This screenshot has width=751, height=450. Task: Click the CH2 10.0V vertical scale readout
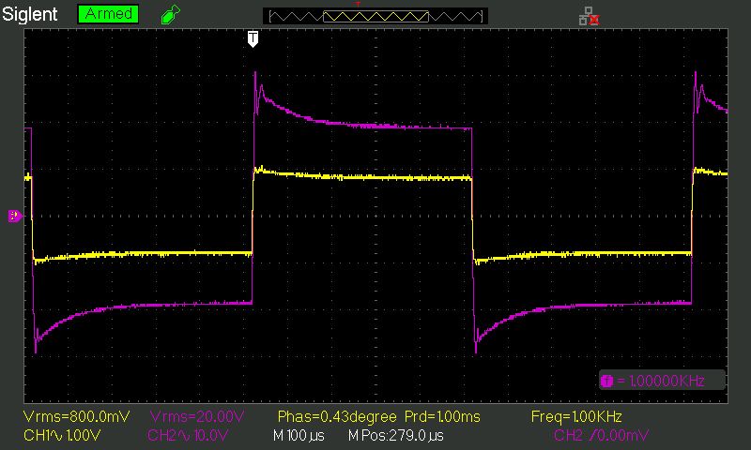(x=188, y=436)
